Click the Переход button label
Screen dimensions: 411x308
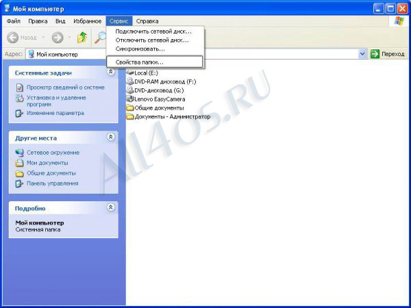[x=393, y=54]
